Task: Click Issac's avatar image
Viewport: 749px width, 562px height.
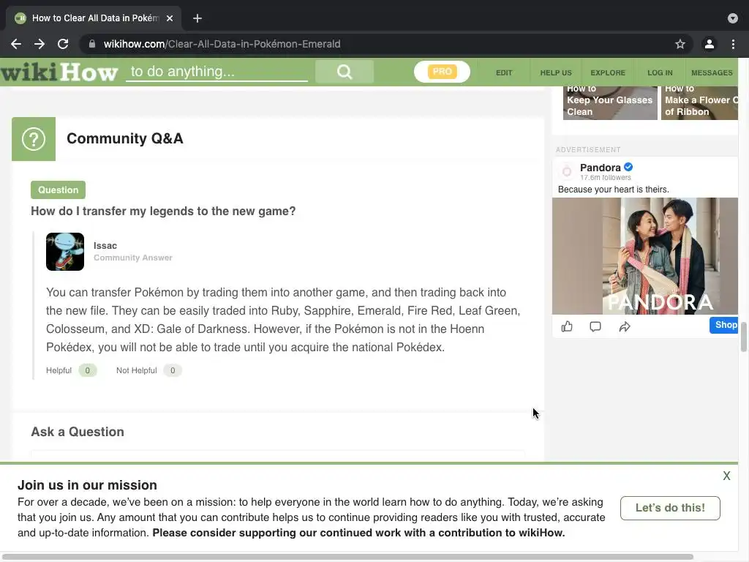Action: (65, 252)
